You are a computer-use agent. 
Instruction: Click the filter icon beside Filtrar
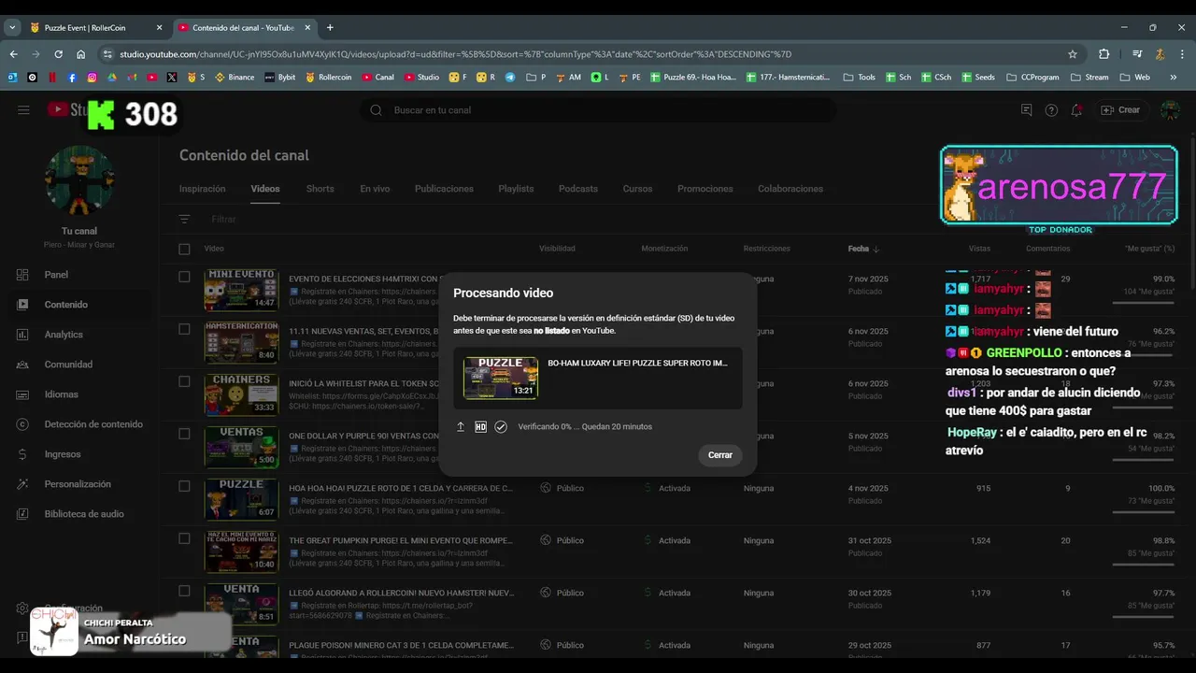point(185,220)
